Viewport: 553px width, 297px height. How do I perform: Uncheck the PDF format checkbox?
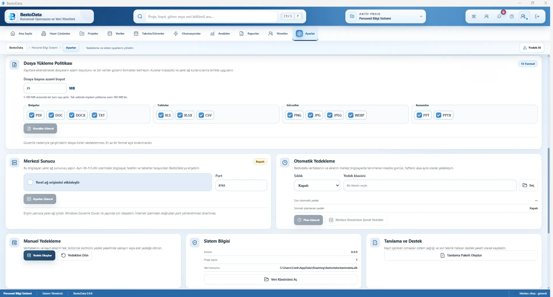click(x=32, y=115)
